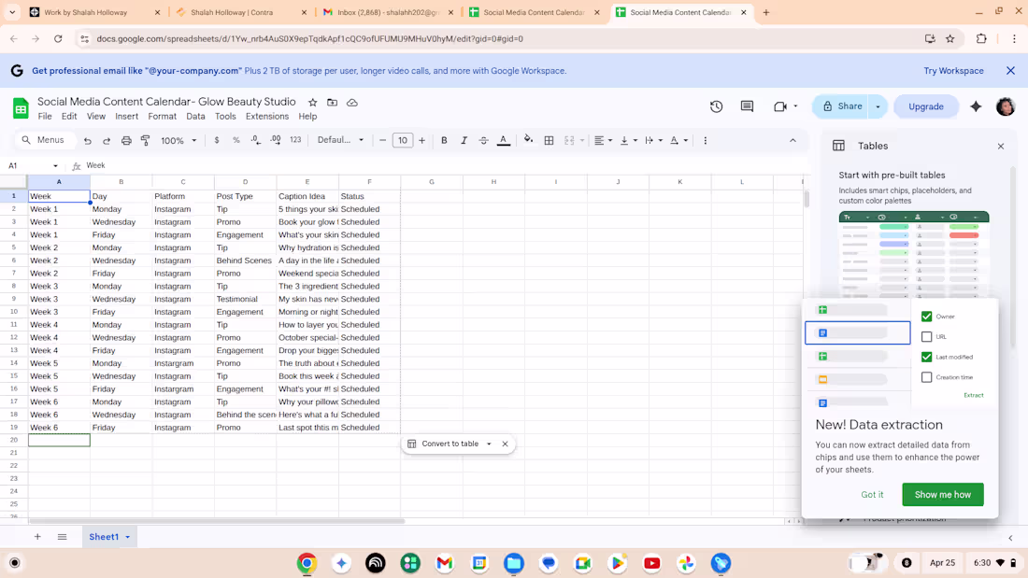Open Files app from the shelf
Screen dimensions: 1028x578
coord(513,563)
